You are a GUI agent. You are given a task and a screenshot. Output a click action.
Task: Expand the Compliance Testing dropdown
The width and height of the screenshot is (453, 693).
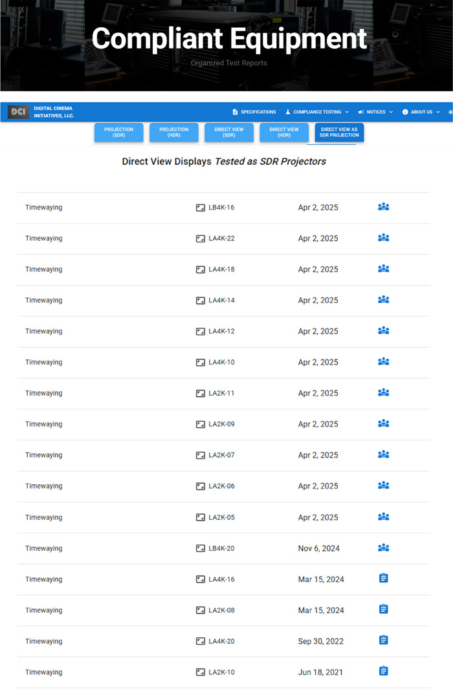point(317,112)
